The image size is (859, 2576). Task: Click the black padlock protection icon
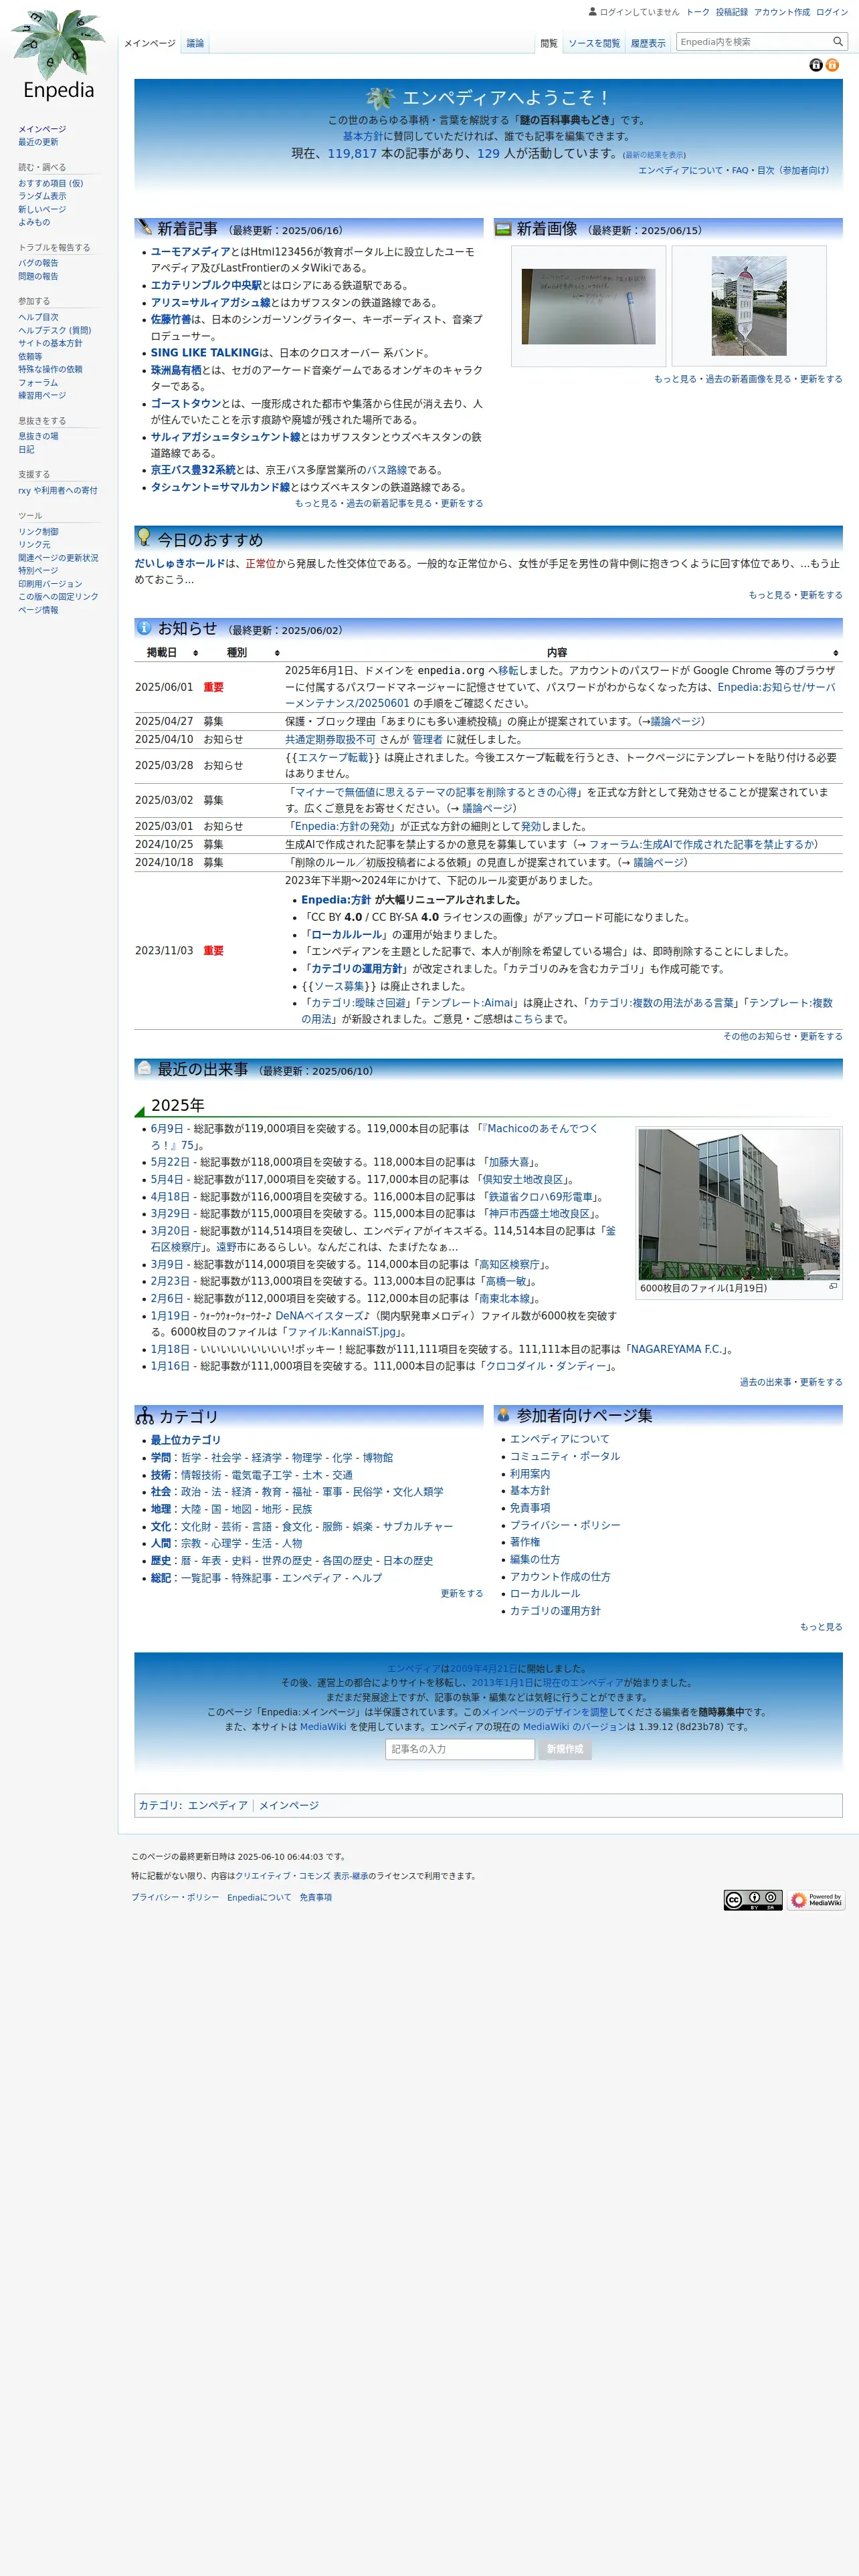816,65
